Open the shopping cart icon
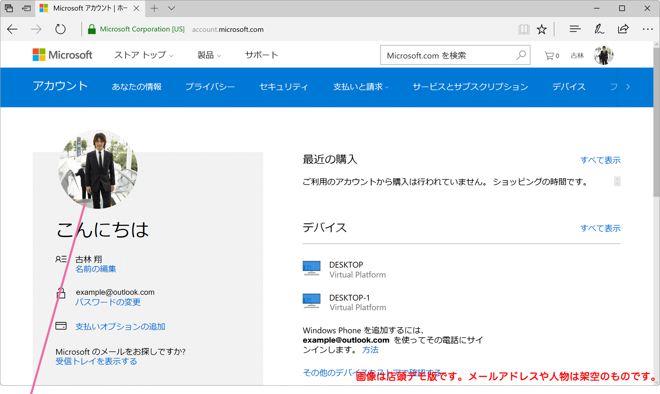 point(552,56)
